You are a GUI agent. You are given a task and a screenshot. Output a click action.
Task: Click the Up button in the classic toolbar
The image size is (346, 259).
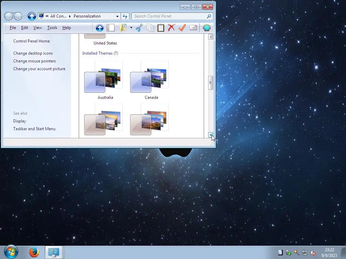(x=100, y=28)
